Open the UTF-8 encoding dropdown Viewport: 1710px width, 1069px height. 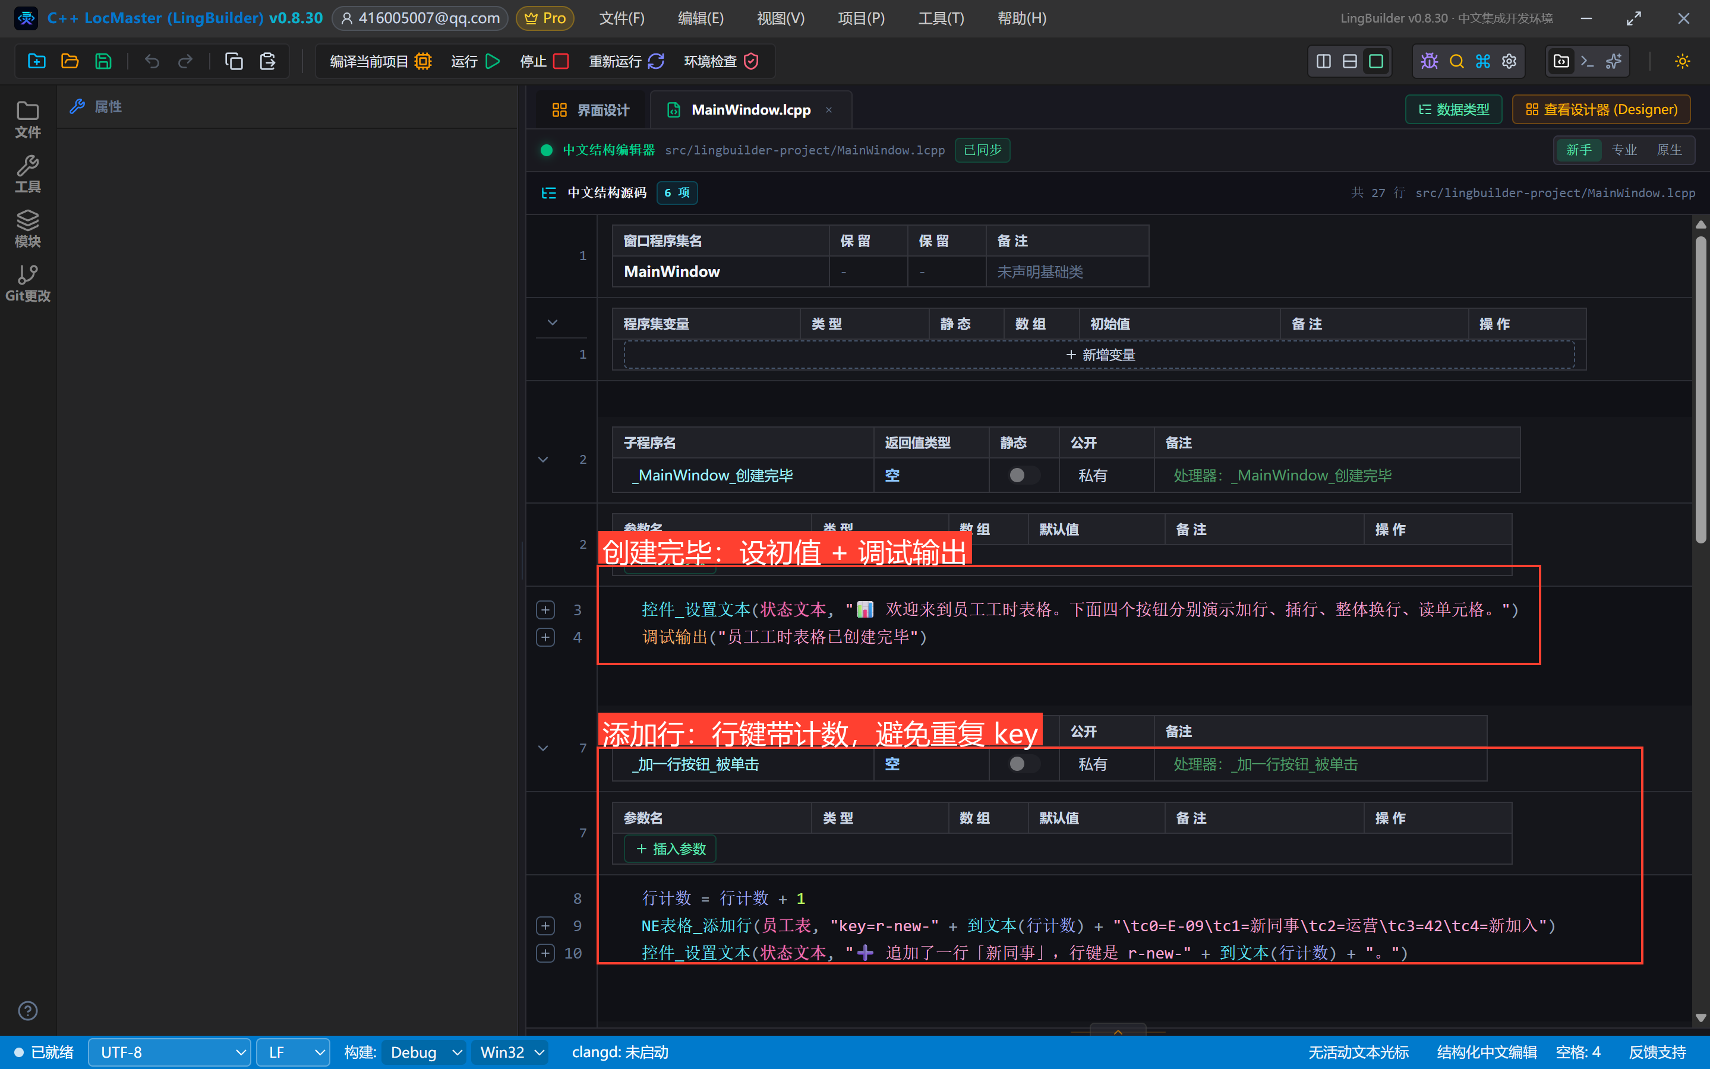pos(170,1052)
